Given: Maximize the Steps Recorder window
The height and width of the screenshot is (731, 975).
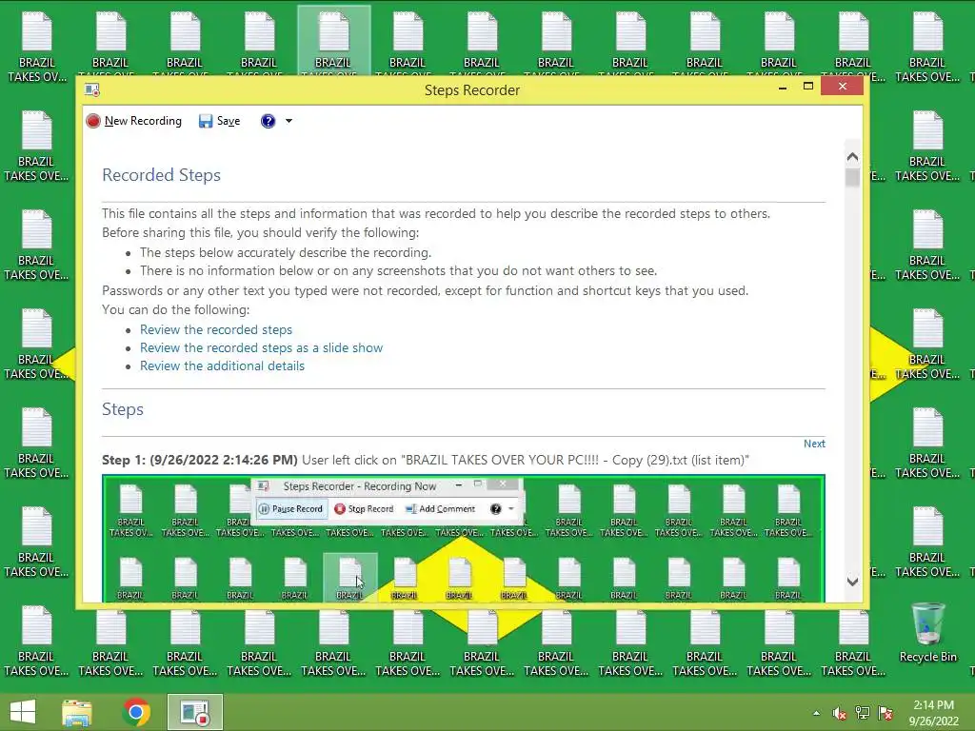Looking at the screenshot, I should pos(808,87).
